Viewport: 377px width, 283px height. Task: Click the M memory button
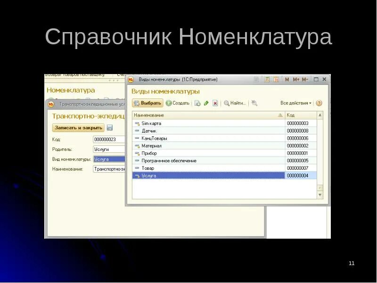[x=287, y=79]
